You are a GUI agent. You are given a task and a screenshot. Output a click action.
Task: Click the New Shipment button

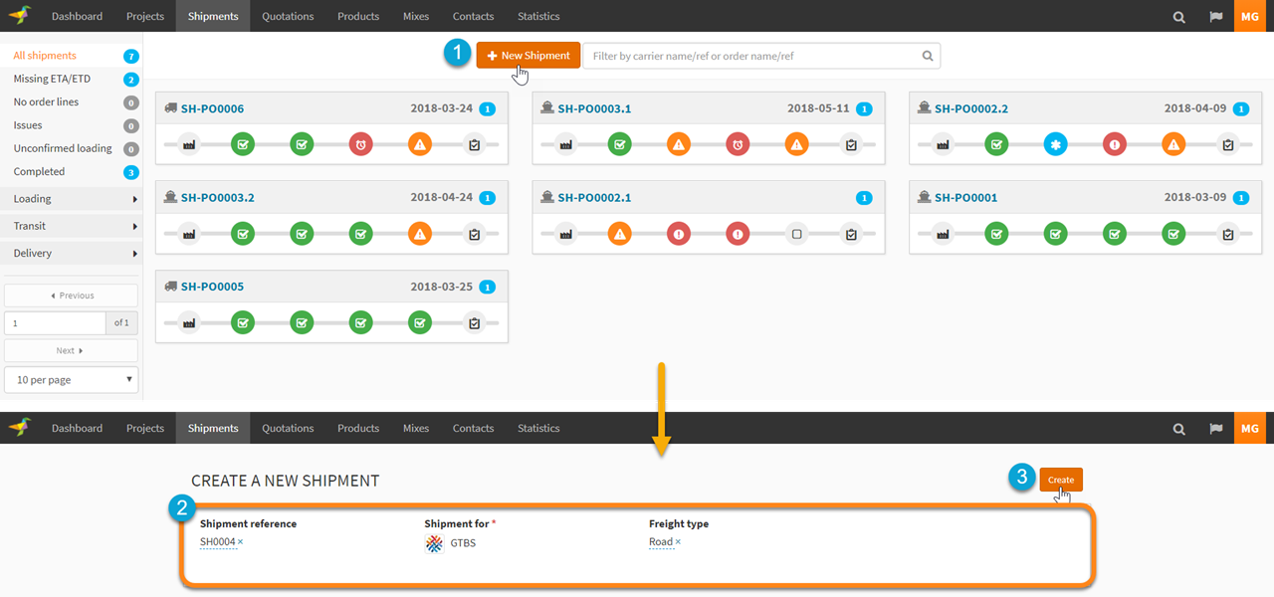pyautogui.click(x=528, y=55)
